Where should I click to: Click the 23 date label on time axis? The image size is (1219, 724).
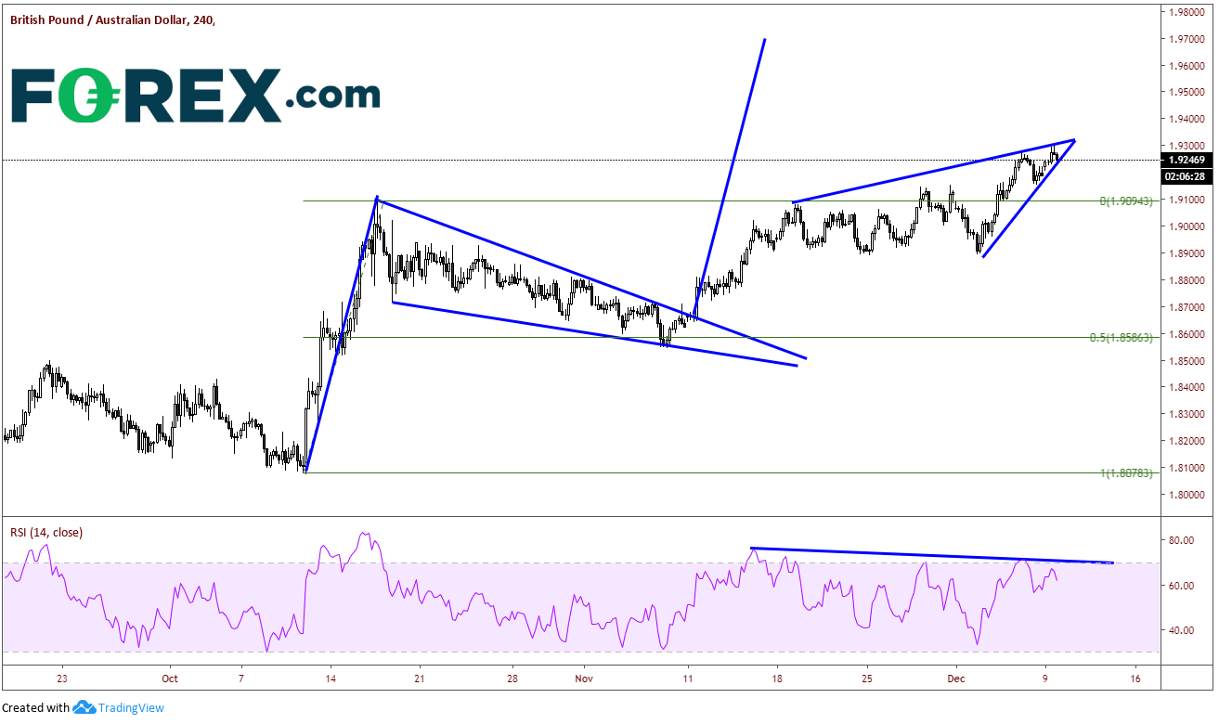[62, 679]
